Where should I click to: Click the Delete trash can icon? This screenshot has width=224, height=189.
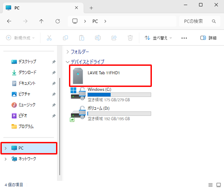coord(130,38)
